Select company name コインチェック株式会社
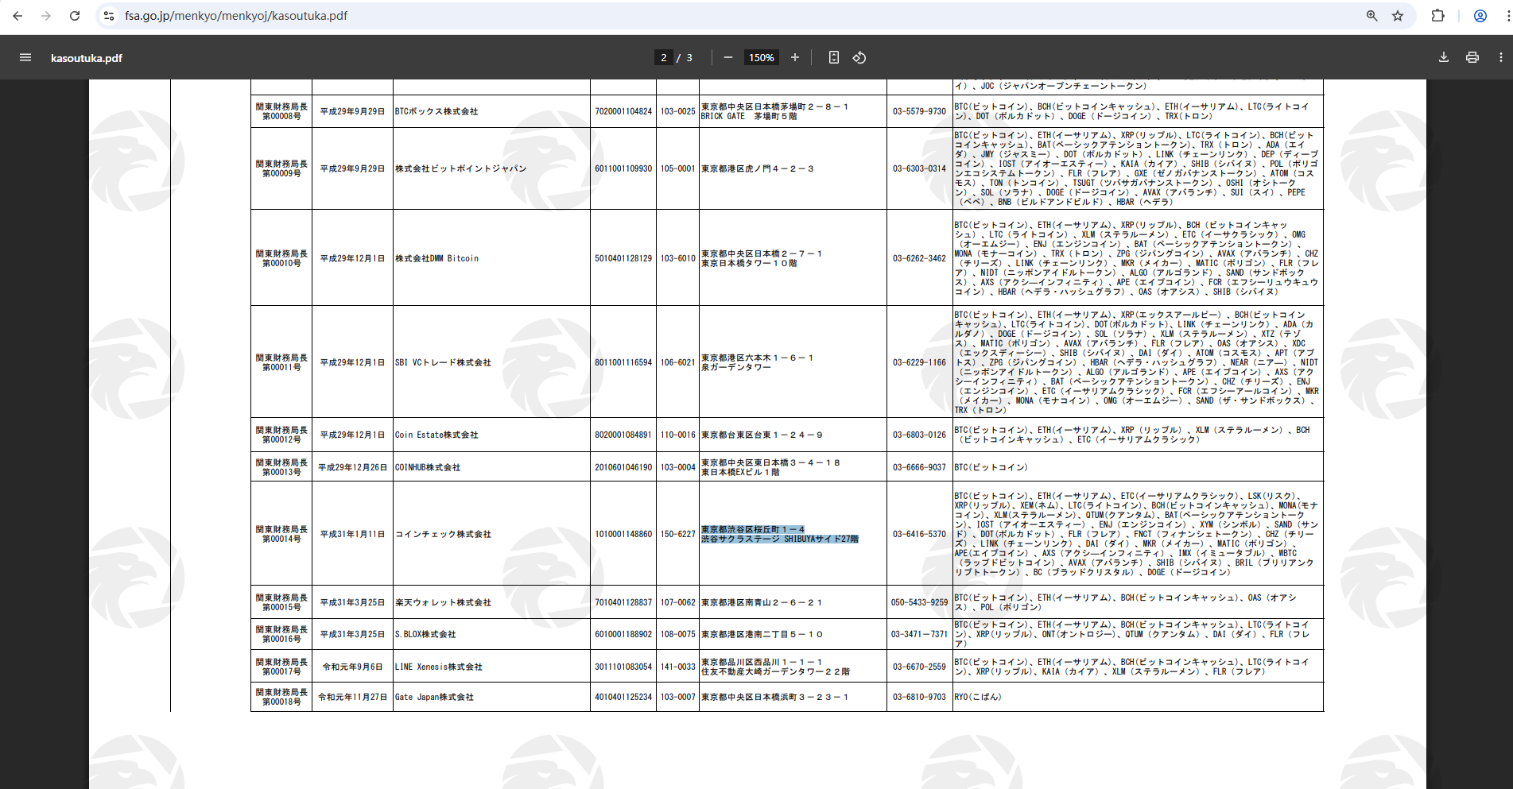 pyautogui.click(x=443, y=534)
